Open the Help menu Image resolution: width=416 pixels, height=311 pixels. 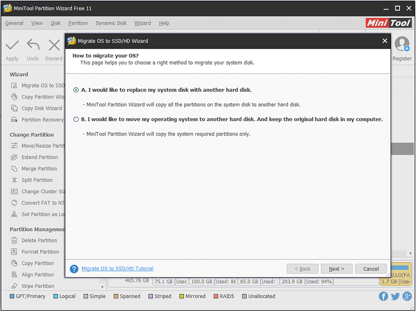point(164,23)
